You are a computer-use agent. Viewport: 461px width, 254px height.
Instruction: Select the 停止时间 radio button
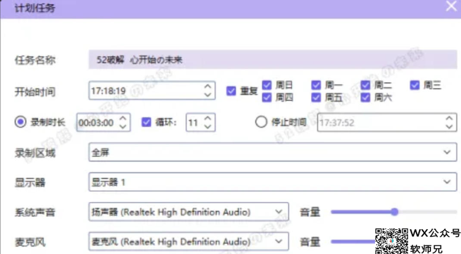pyautogui.click(x=261, y=122)
